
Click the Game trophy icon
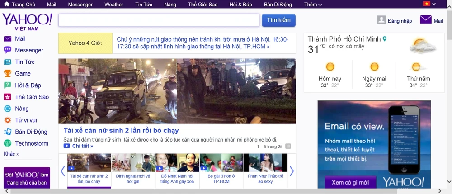(x=8, y=74)
